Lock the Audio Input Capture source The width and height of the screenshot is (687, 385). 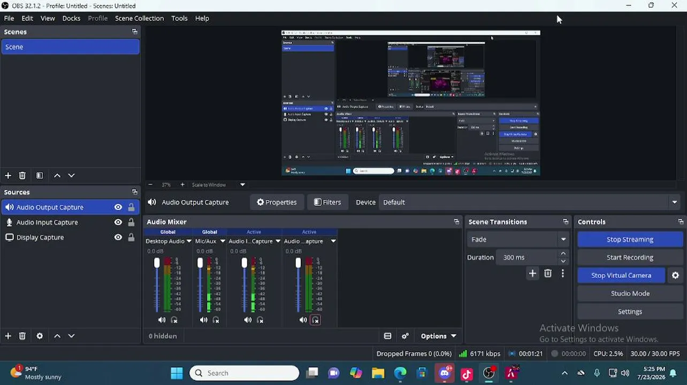point(131,222)
